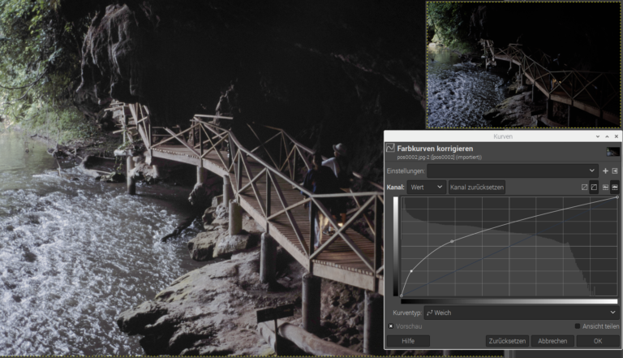Set histogram to linear display icon

tap(605, 188)
